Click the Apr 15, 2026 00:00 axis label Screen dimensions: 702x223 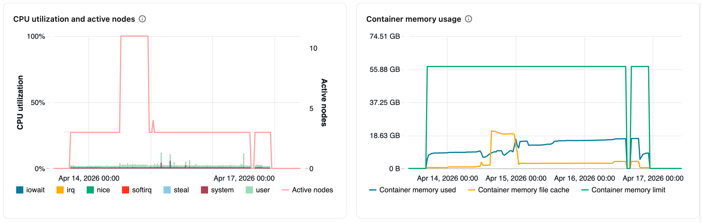[516, 178]
